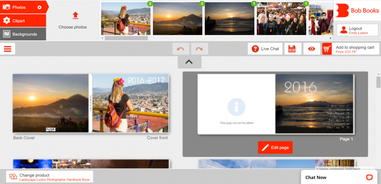Click the upload arrow to choose photos
Viewport: 381px width, 184px height.
coord(75,16)
